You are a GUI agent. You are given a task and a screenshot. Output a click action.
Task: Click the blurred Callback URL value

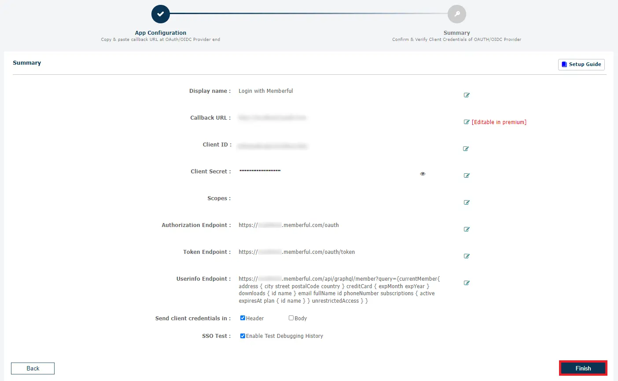[272, 117]
